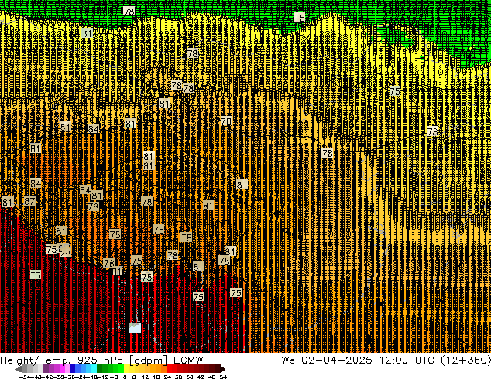Screen dimensions: 491x379
Task: Pick the bright lime green legend swatch
Action: pyautogui.click(x=121, y=368)
